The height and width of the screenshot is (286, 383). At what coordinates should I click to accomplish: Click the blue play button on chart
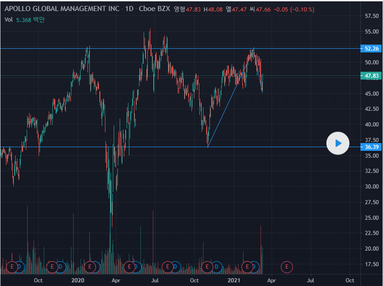[x=338, y=143]
